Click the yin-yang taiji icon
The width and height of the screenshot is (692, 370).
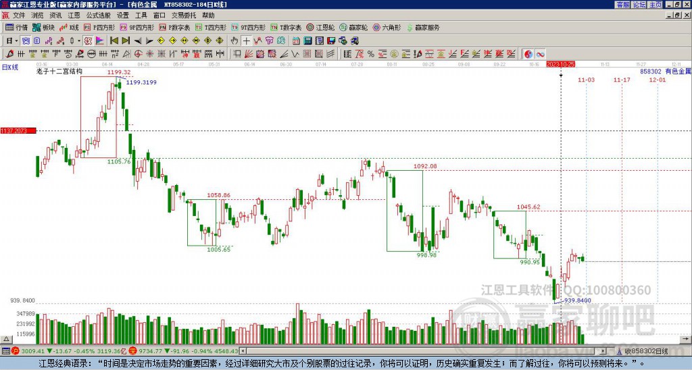[x=528, y=54]
